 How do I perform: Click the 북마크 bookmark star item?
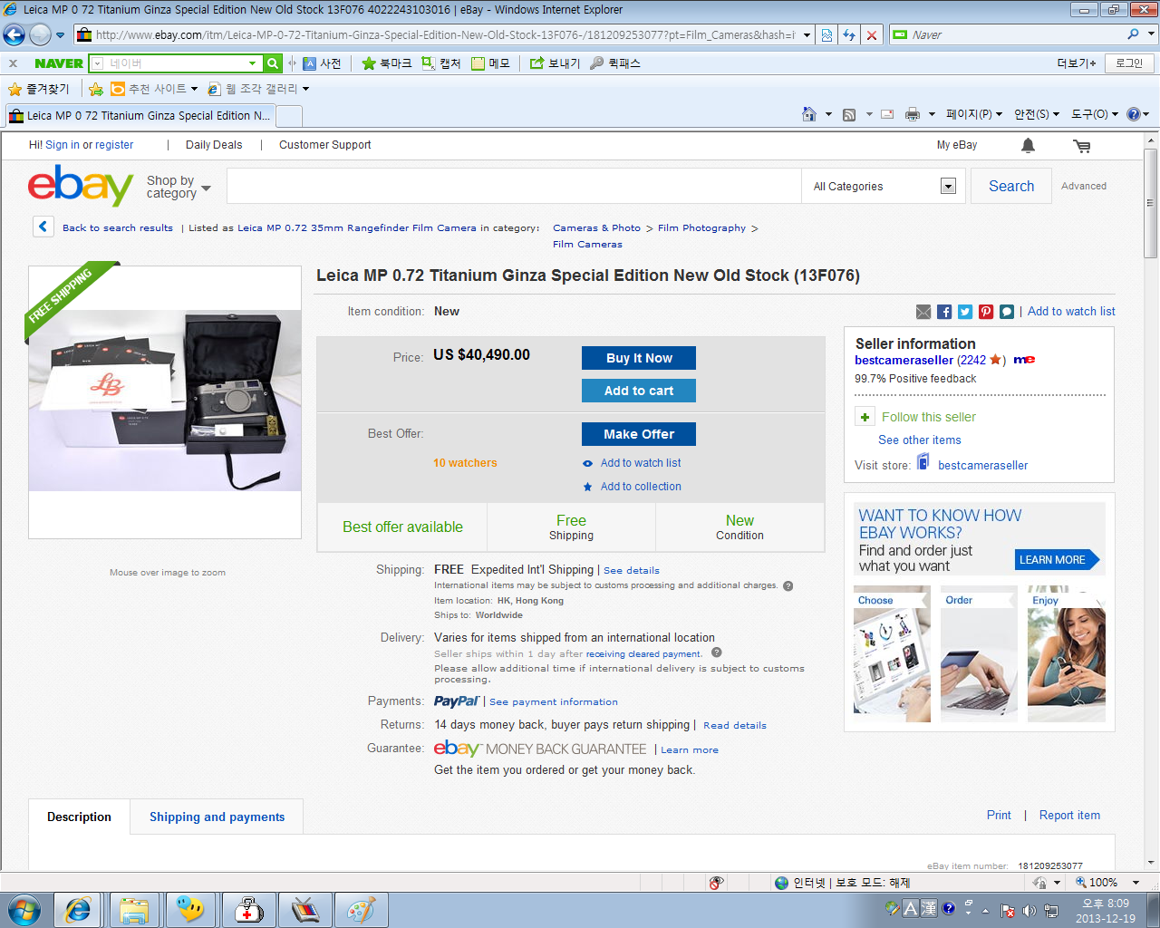point(386,63)
